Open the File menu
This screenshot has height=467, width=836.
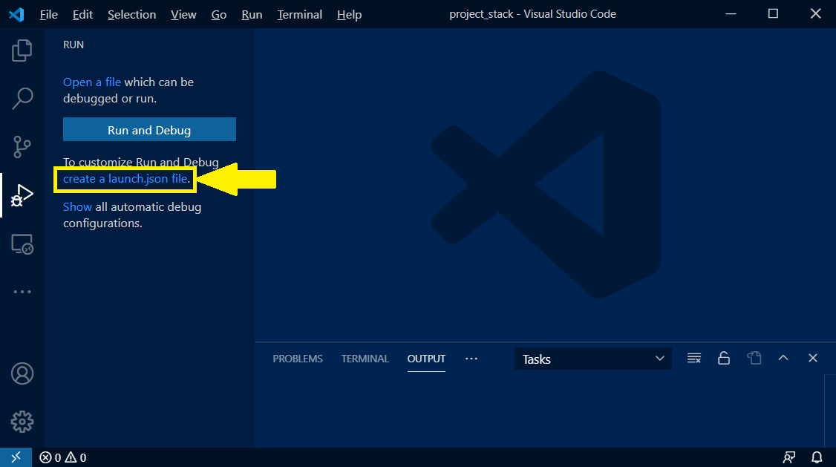[x=48, y=14]
